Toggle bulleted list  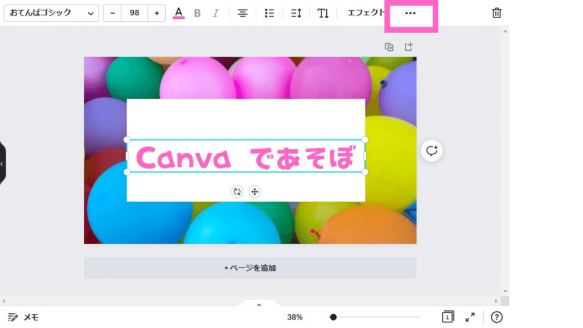click(269, 14)
